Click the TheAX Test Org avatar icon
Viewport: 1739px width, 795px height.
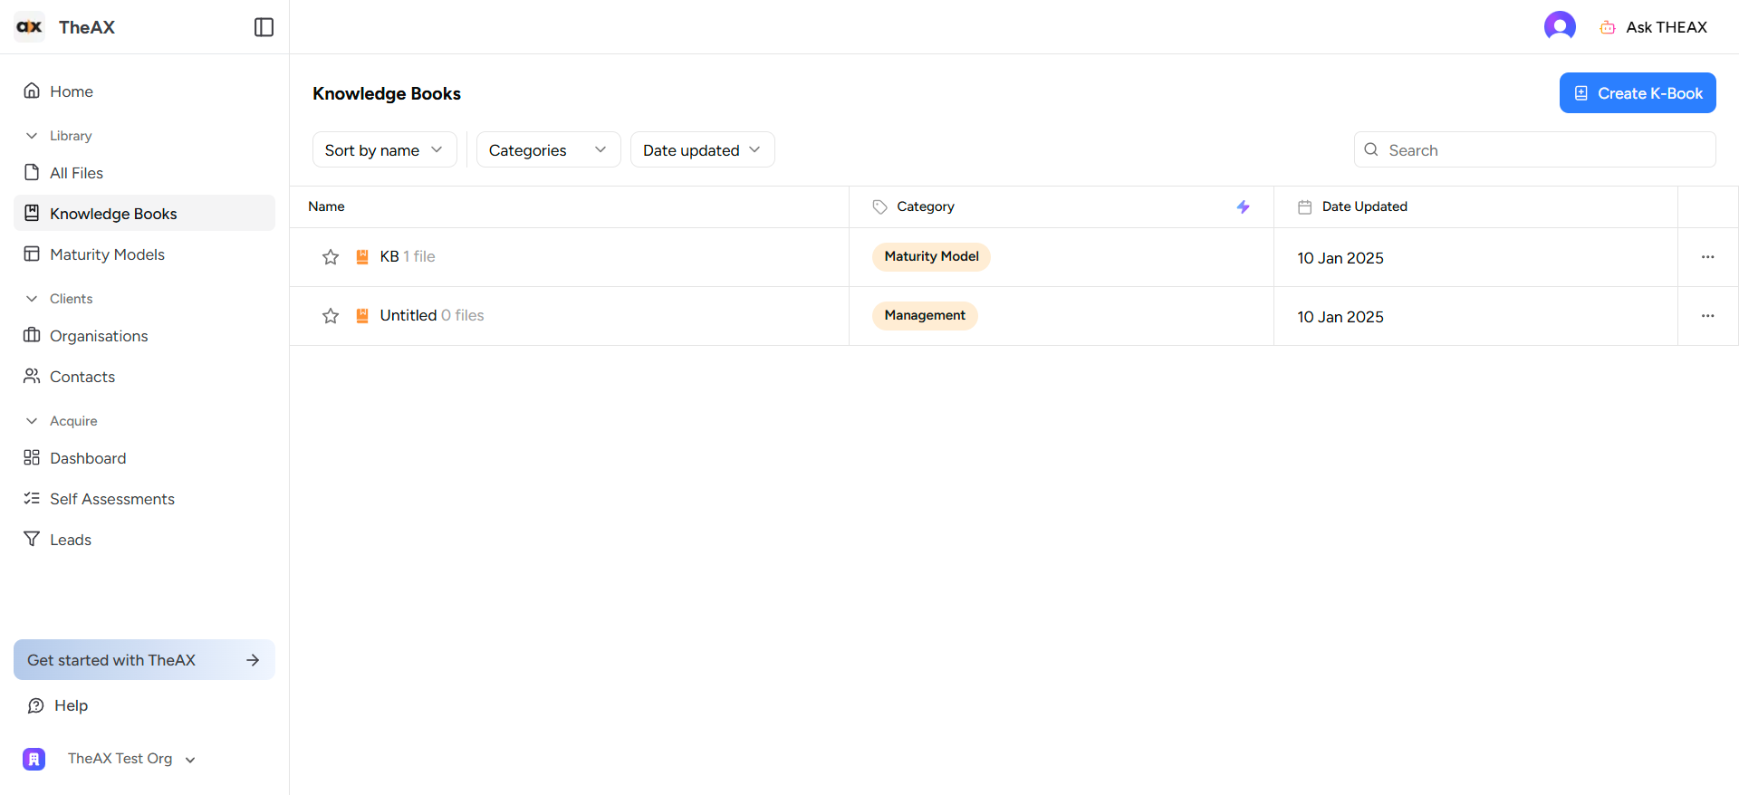click(34, 759)
